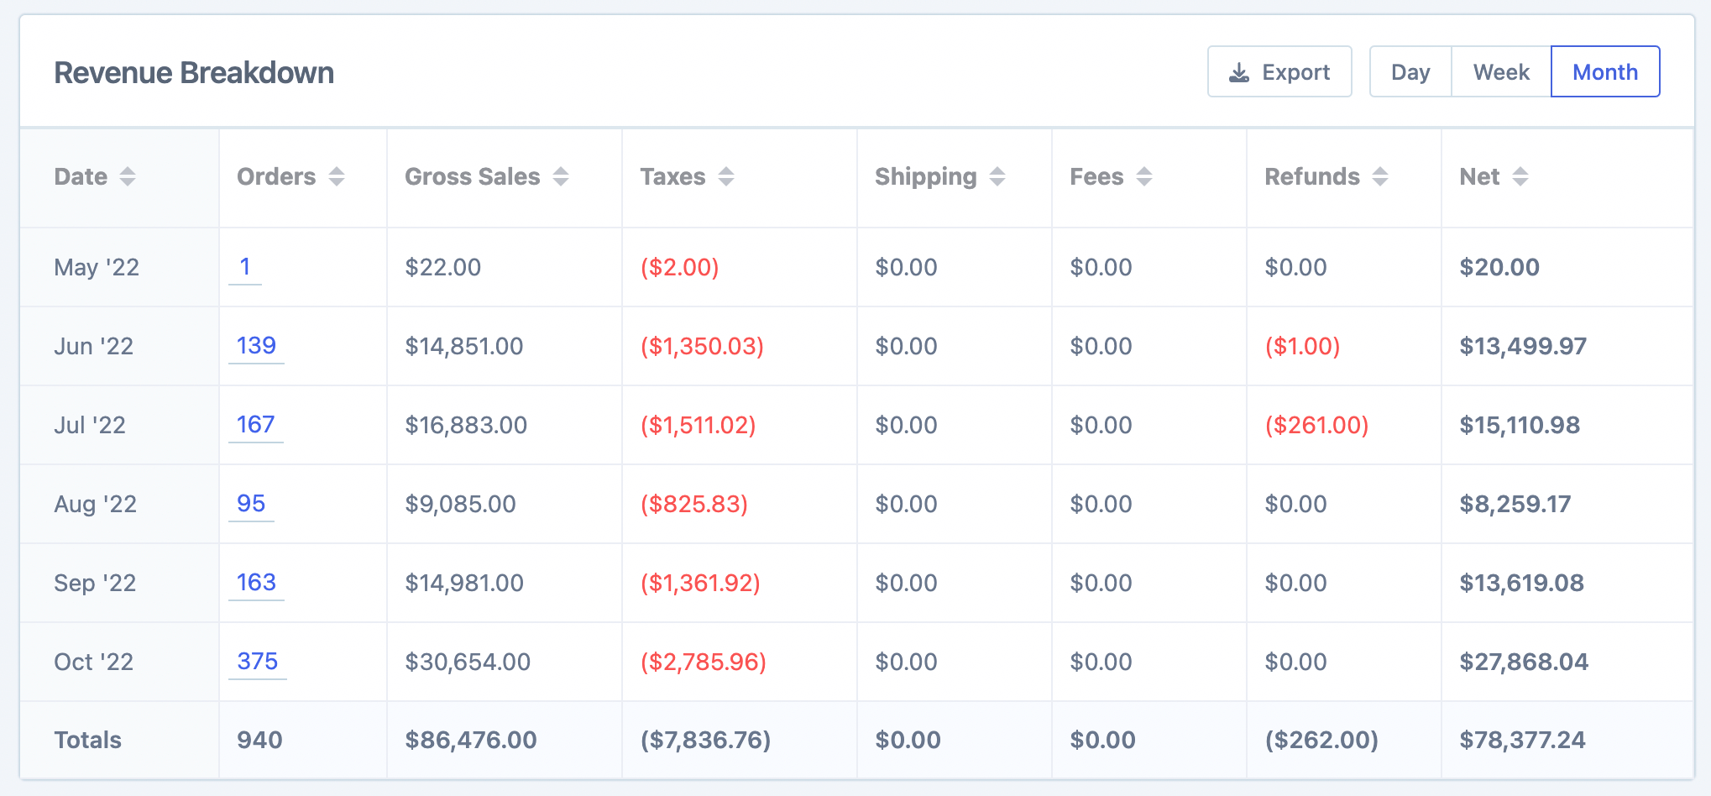This screenshot has width=1711, height=796.
Task: View the 139 orders for Jun '22
Action: coord(255,345)
